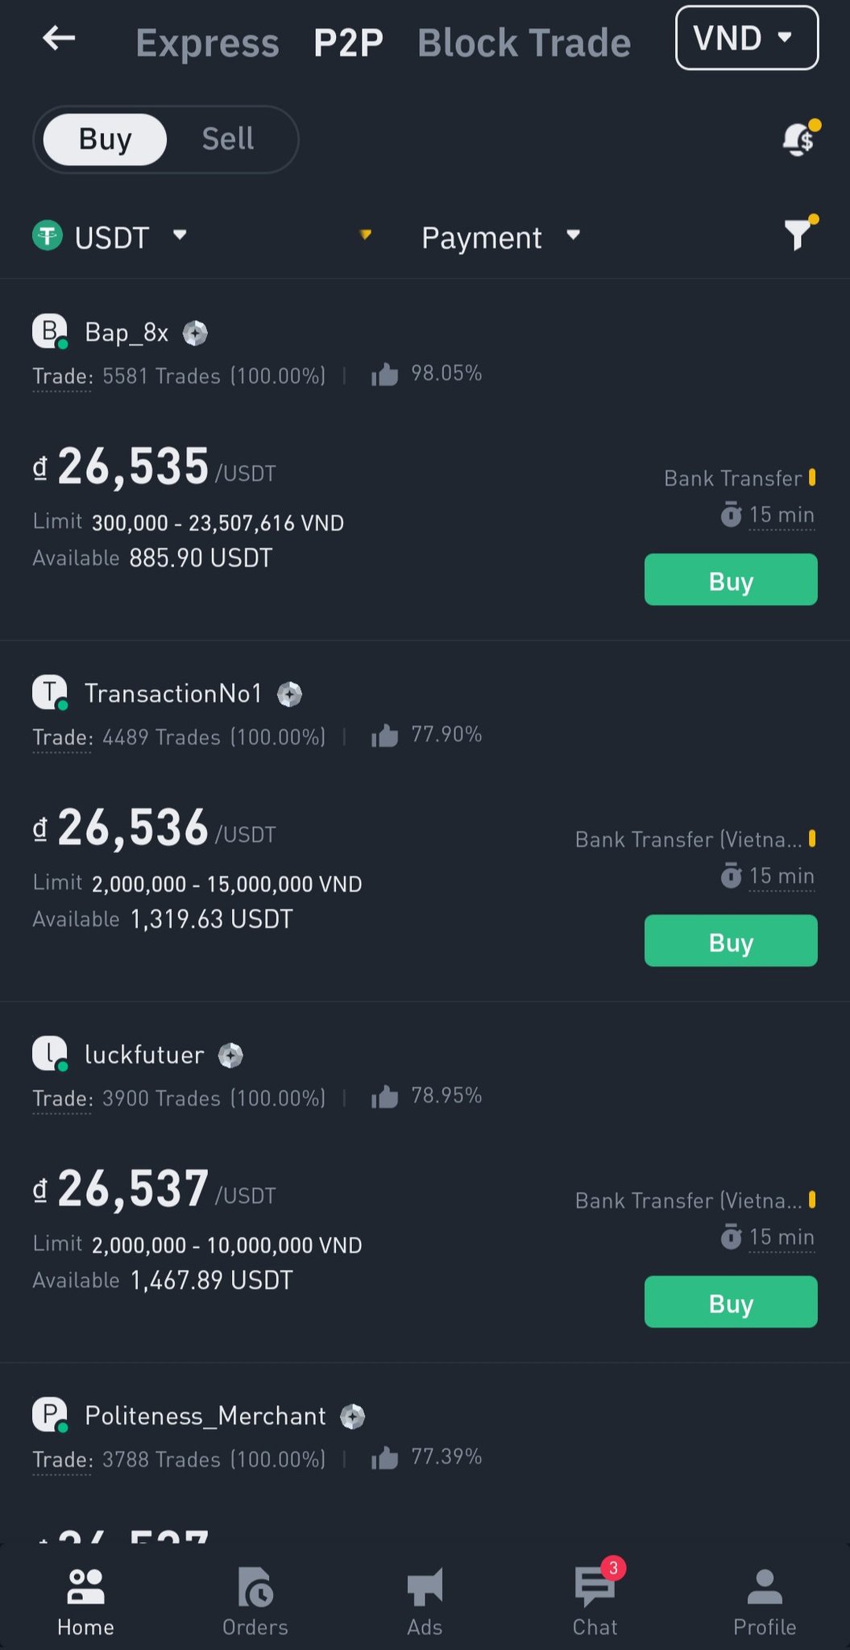Viewport: 850px width, 1650px height.
Task: Expand the Payment method dropdown
Action: click(500, 237)
